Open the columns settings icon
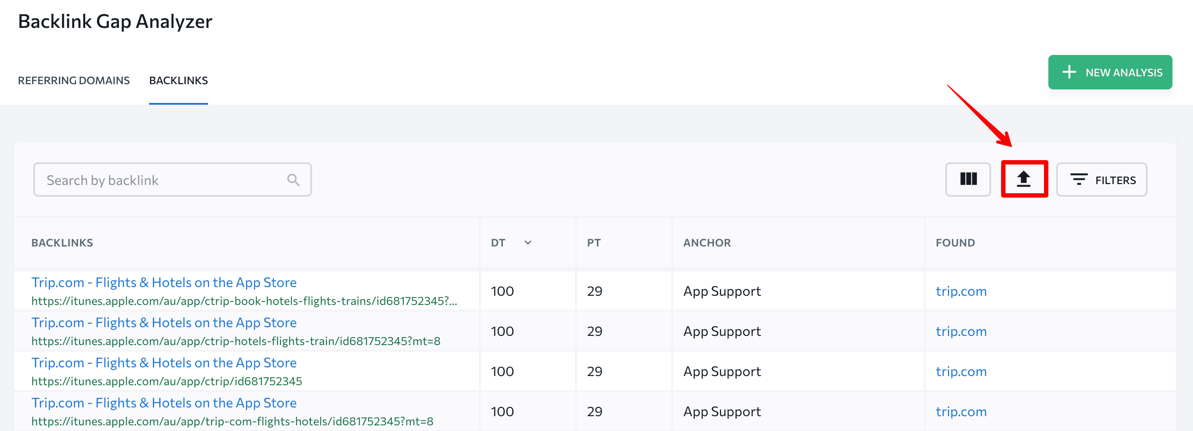The height and width of the screenshot is (431, 1193). pos(968,179)
